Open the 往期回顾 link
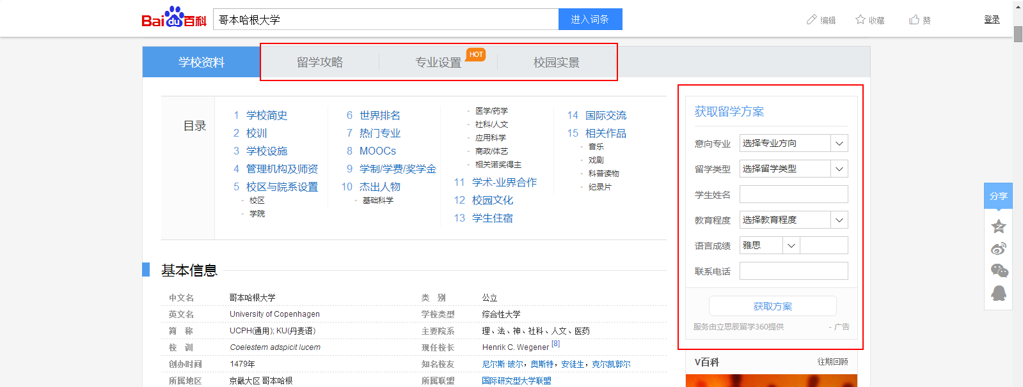Viewport: 1023px width, 387px height. pos(832,362)
